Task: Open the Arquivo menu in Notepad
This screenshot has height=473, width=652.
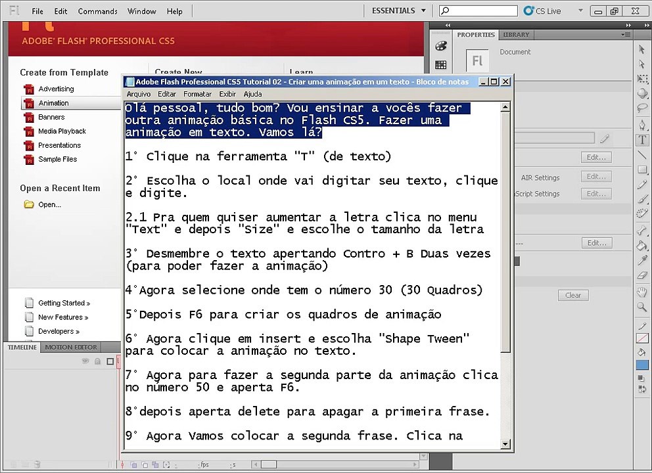Action: click(139, 94)
